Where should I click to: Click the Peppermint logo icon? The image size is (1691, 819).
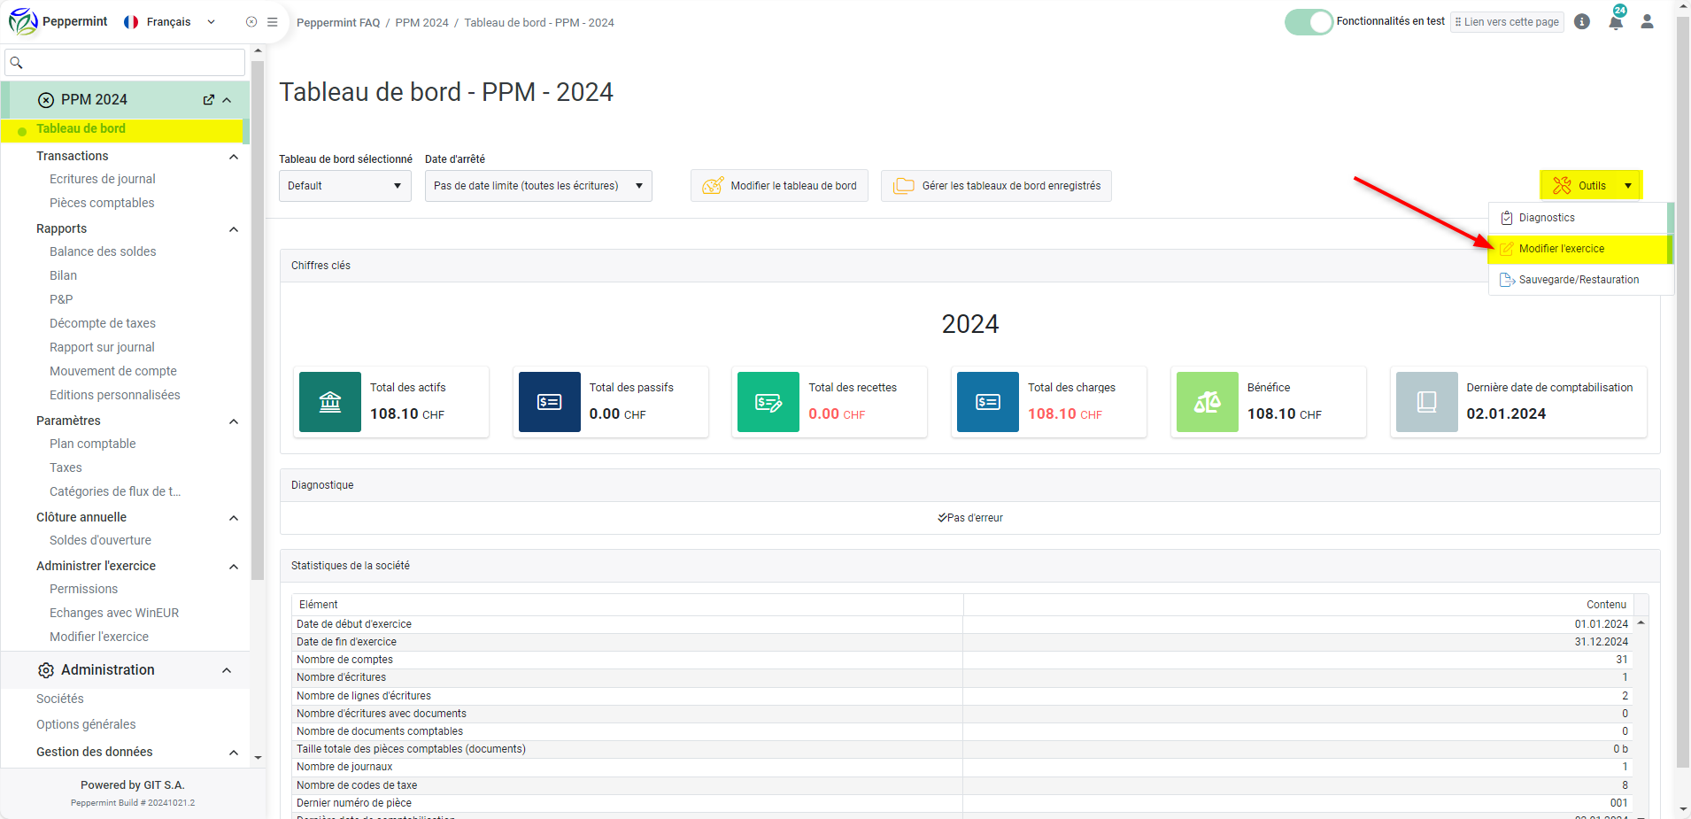23,21
